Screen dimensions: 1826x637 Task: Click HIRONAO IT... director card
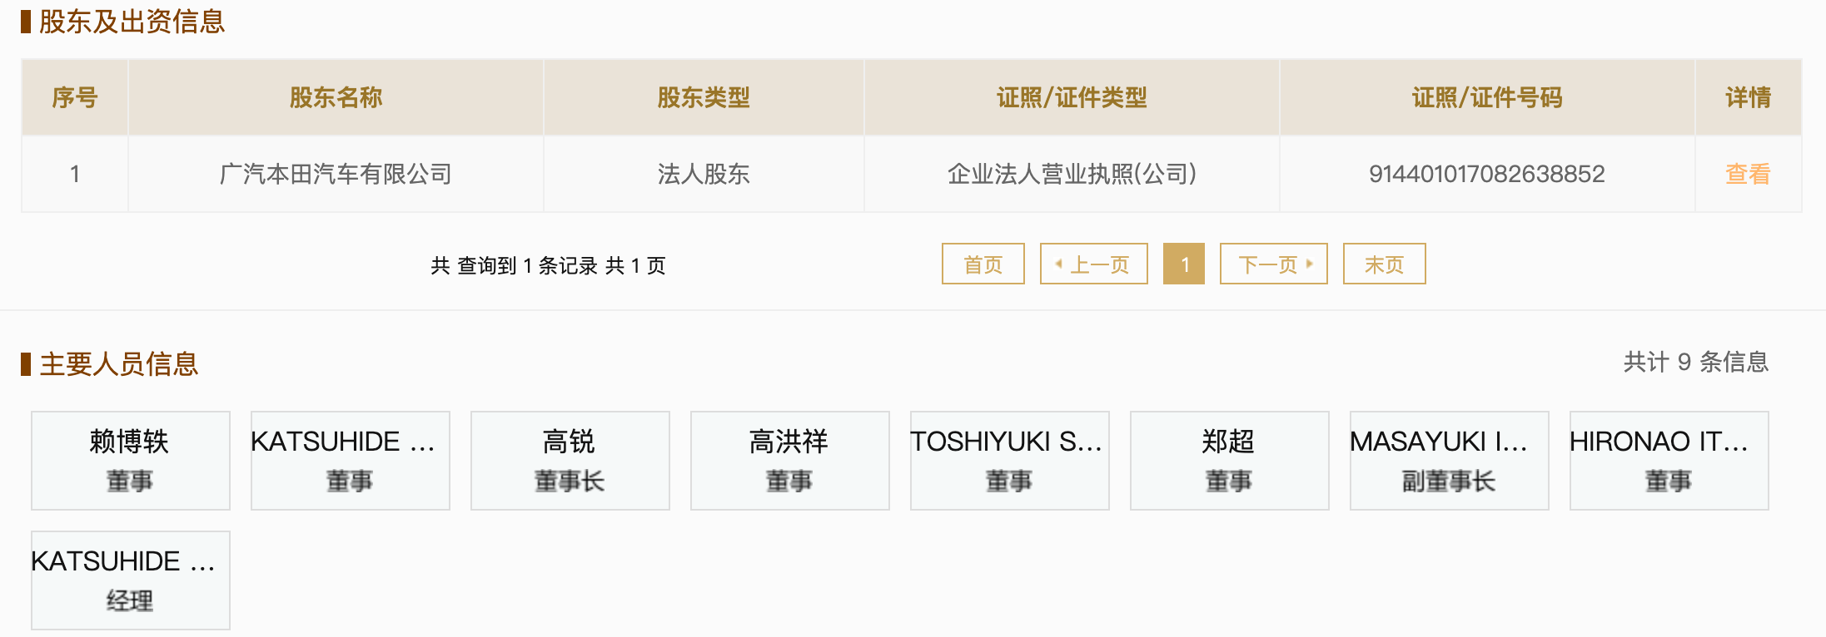(1669, 460)
